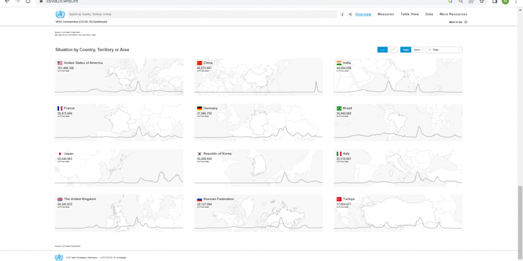The width and height of the screenshot is (523, 261).
Task: Open the Data menu in navigation
Action: point(429,14)
